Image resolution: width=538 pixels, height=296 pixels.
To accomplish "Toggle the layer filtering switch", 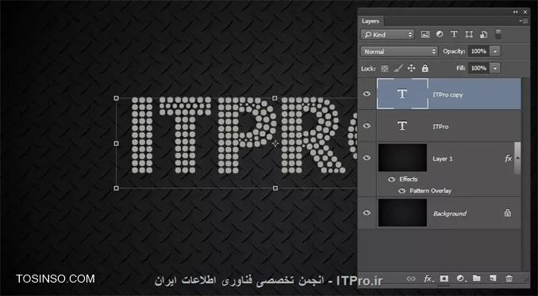I will click(498, 34).
